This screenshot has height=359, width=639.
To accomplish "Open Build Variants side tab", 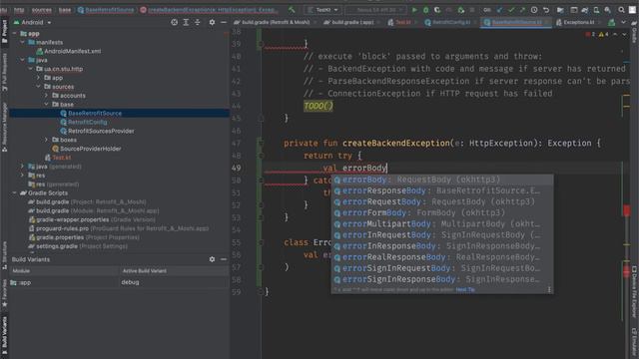I will 4,336.
